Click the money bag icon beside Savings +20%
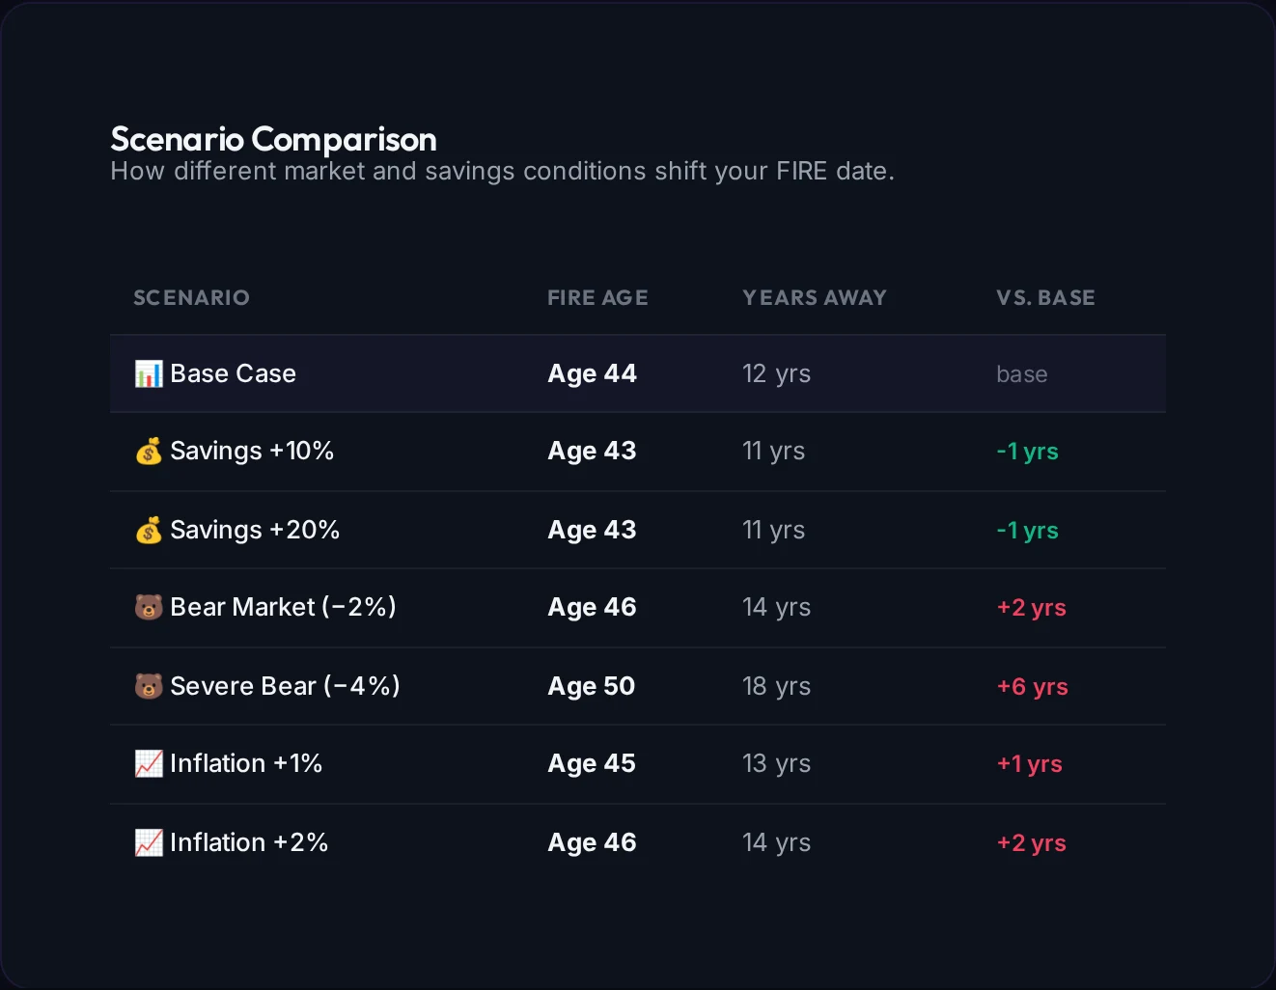 coord(149,530)
